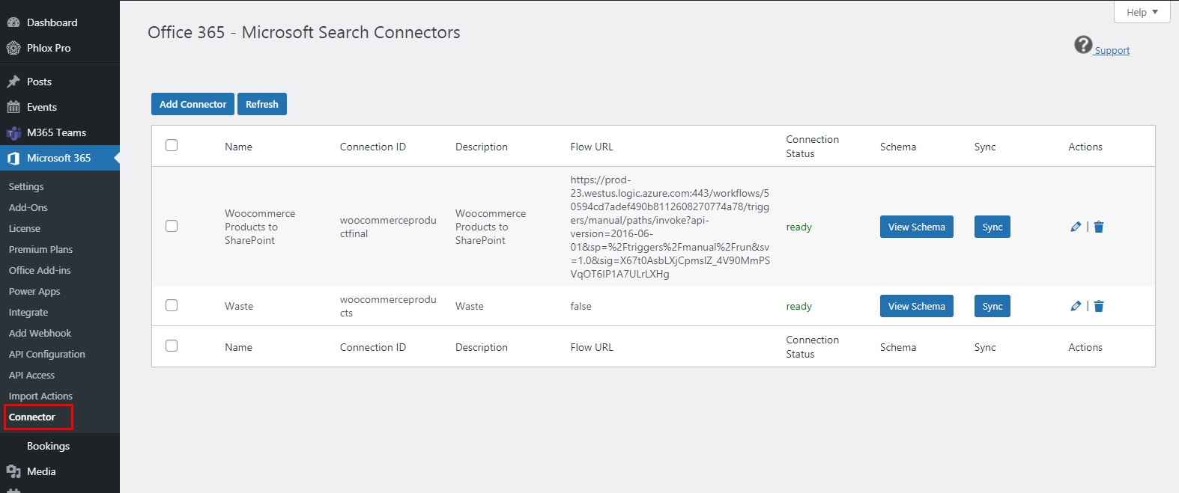Open the Support link
This screenshot has width=1179, height=493.
click(x=1112, y=50)
